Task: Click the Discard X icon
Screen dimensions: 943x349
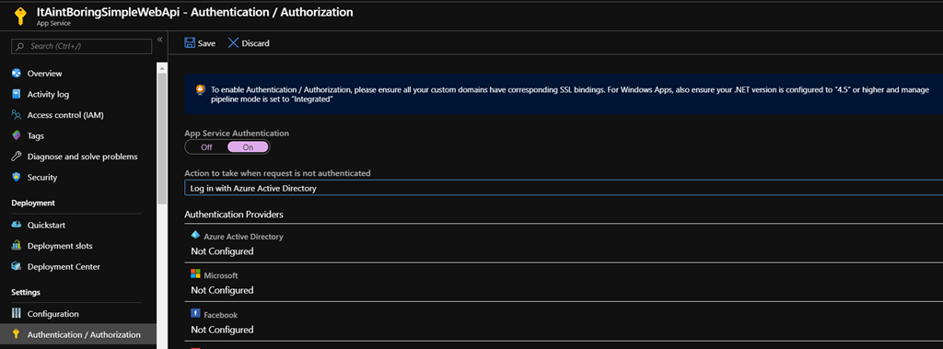Action: pos(233,42)
